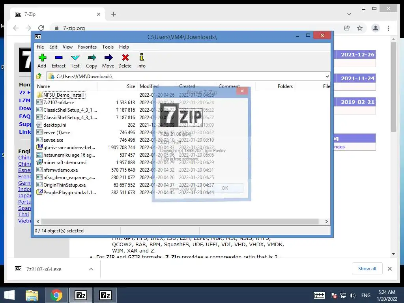Click Show all downloads button
404x303 pixels.
click(367, 269)
